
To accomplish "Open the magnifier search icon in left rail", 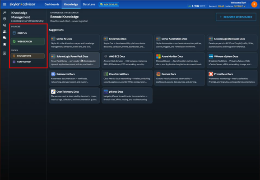I will (x=5, y=25).
